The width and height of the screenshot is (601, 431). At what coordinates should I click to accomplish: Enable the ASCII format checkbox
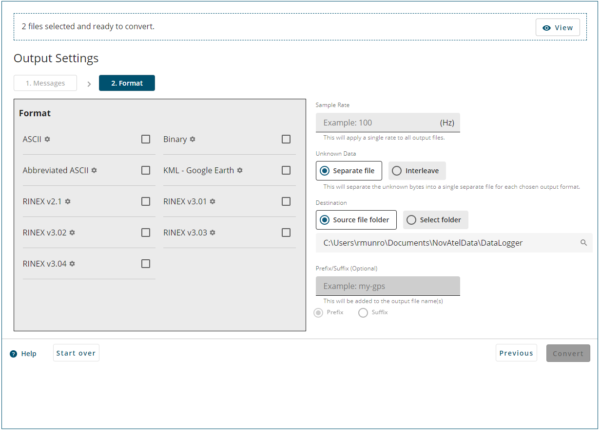click(x=146, y=139)
